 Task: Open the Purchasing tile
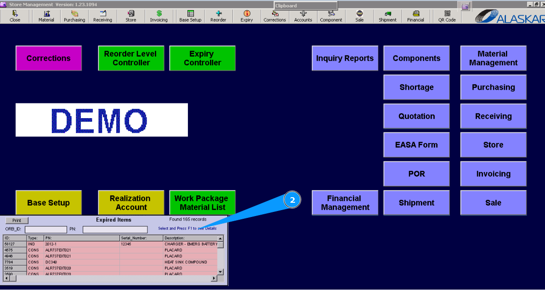493,87
